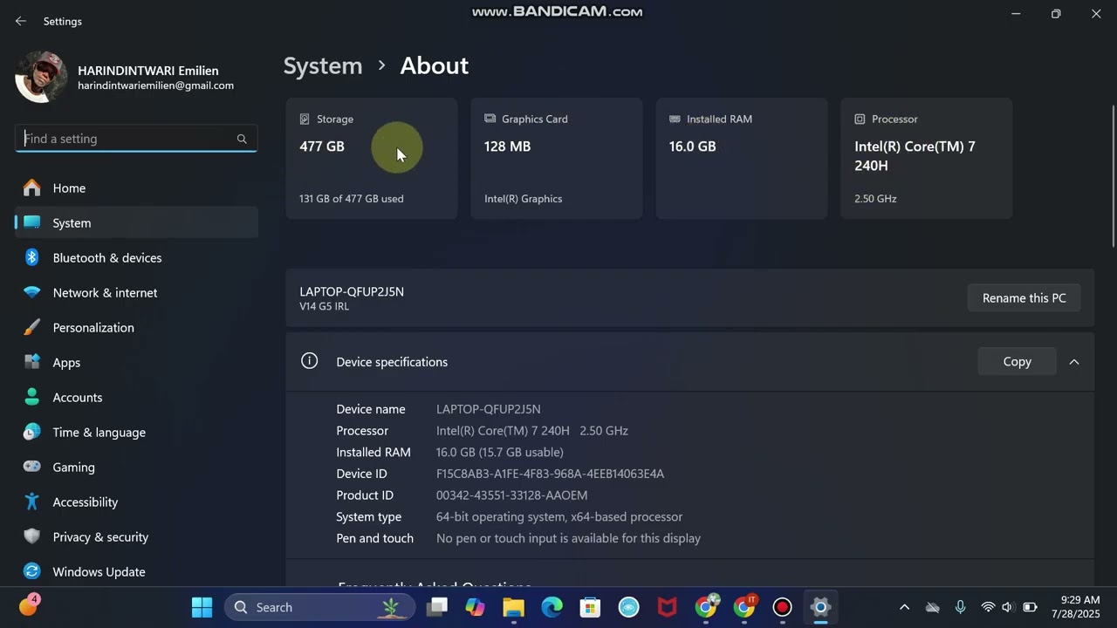Viewport: 1117px width, 628px height.
Task: Open Task View on the taskbar
Action: point(437,607)
